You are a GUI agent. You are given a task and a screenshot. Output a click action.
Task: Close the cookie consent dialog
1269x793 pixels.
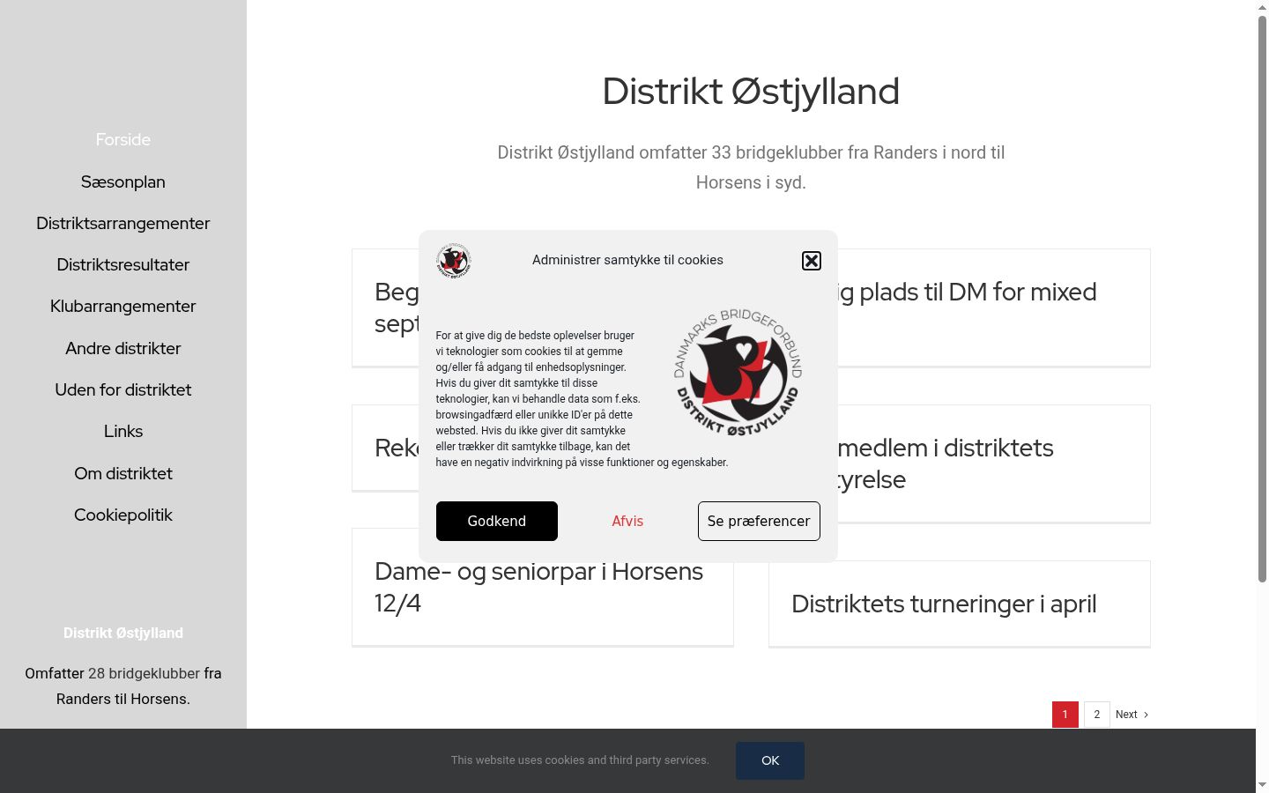[812, 261]
